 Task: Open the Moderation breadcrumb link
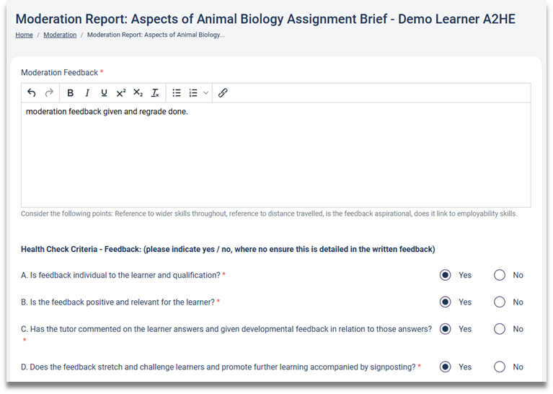click(x=60, y=35)
